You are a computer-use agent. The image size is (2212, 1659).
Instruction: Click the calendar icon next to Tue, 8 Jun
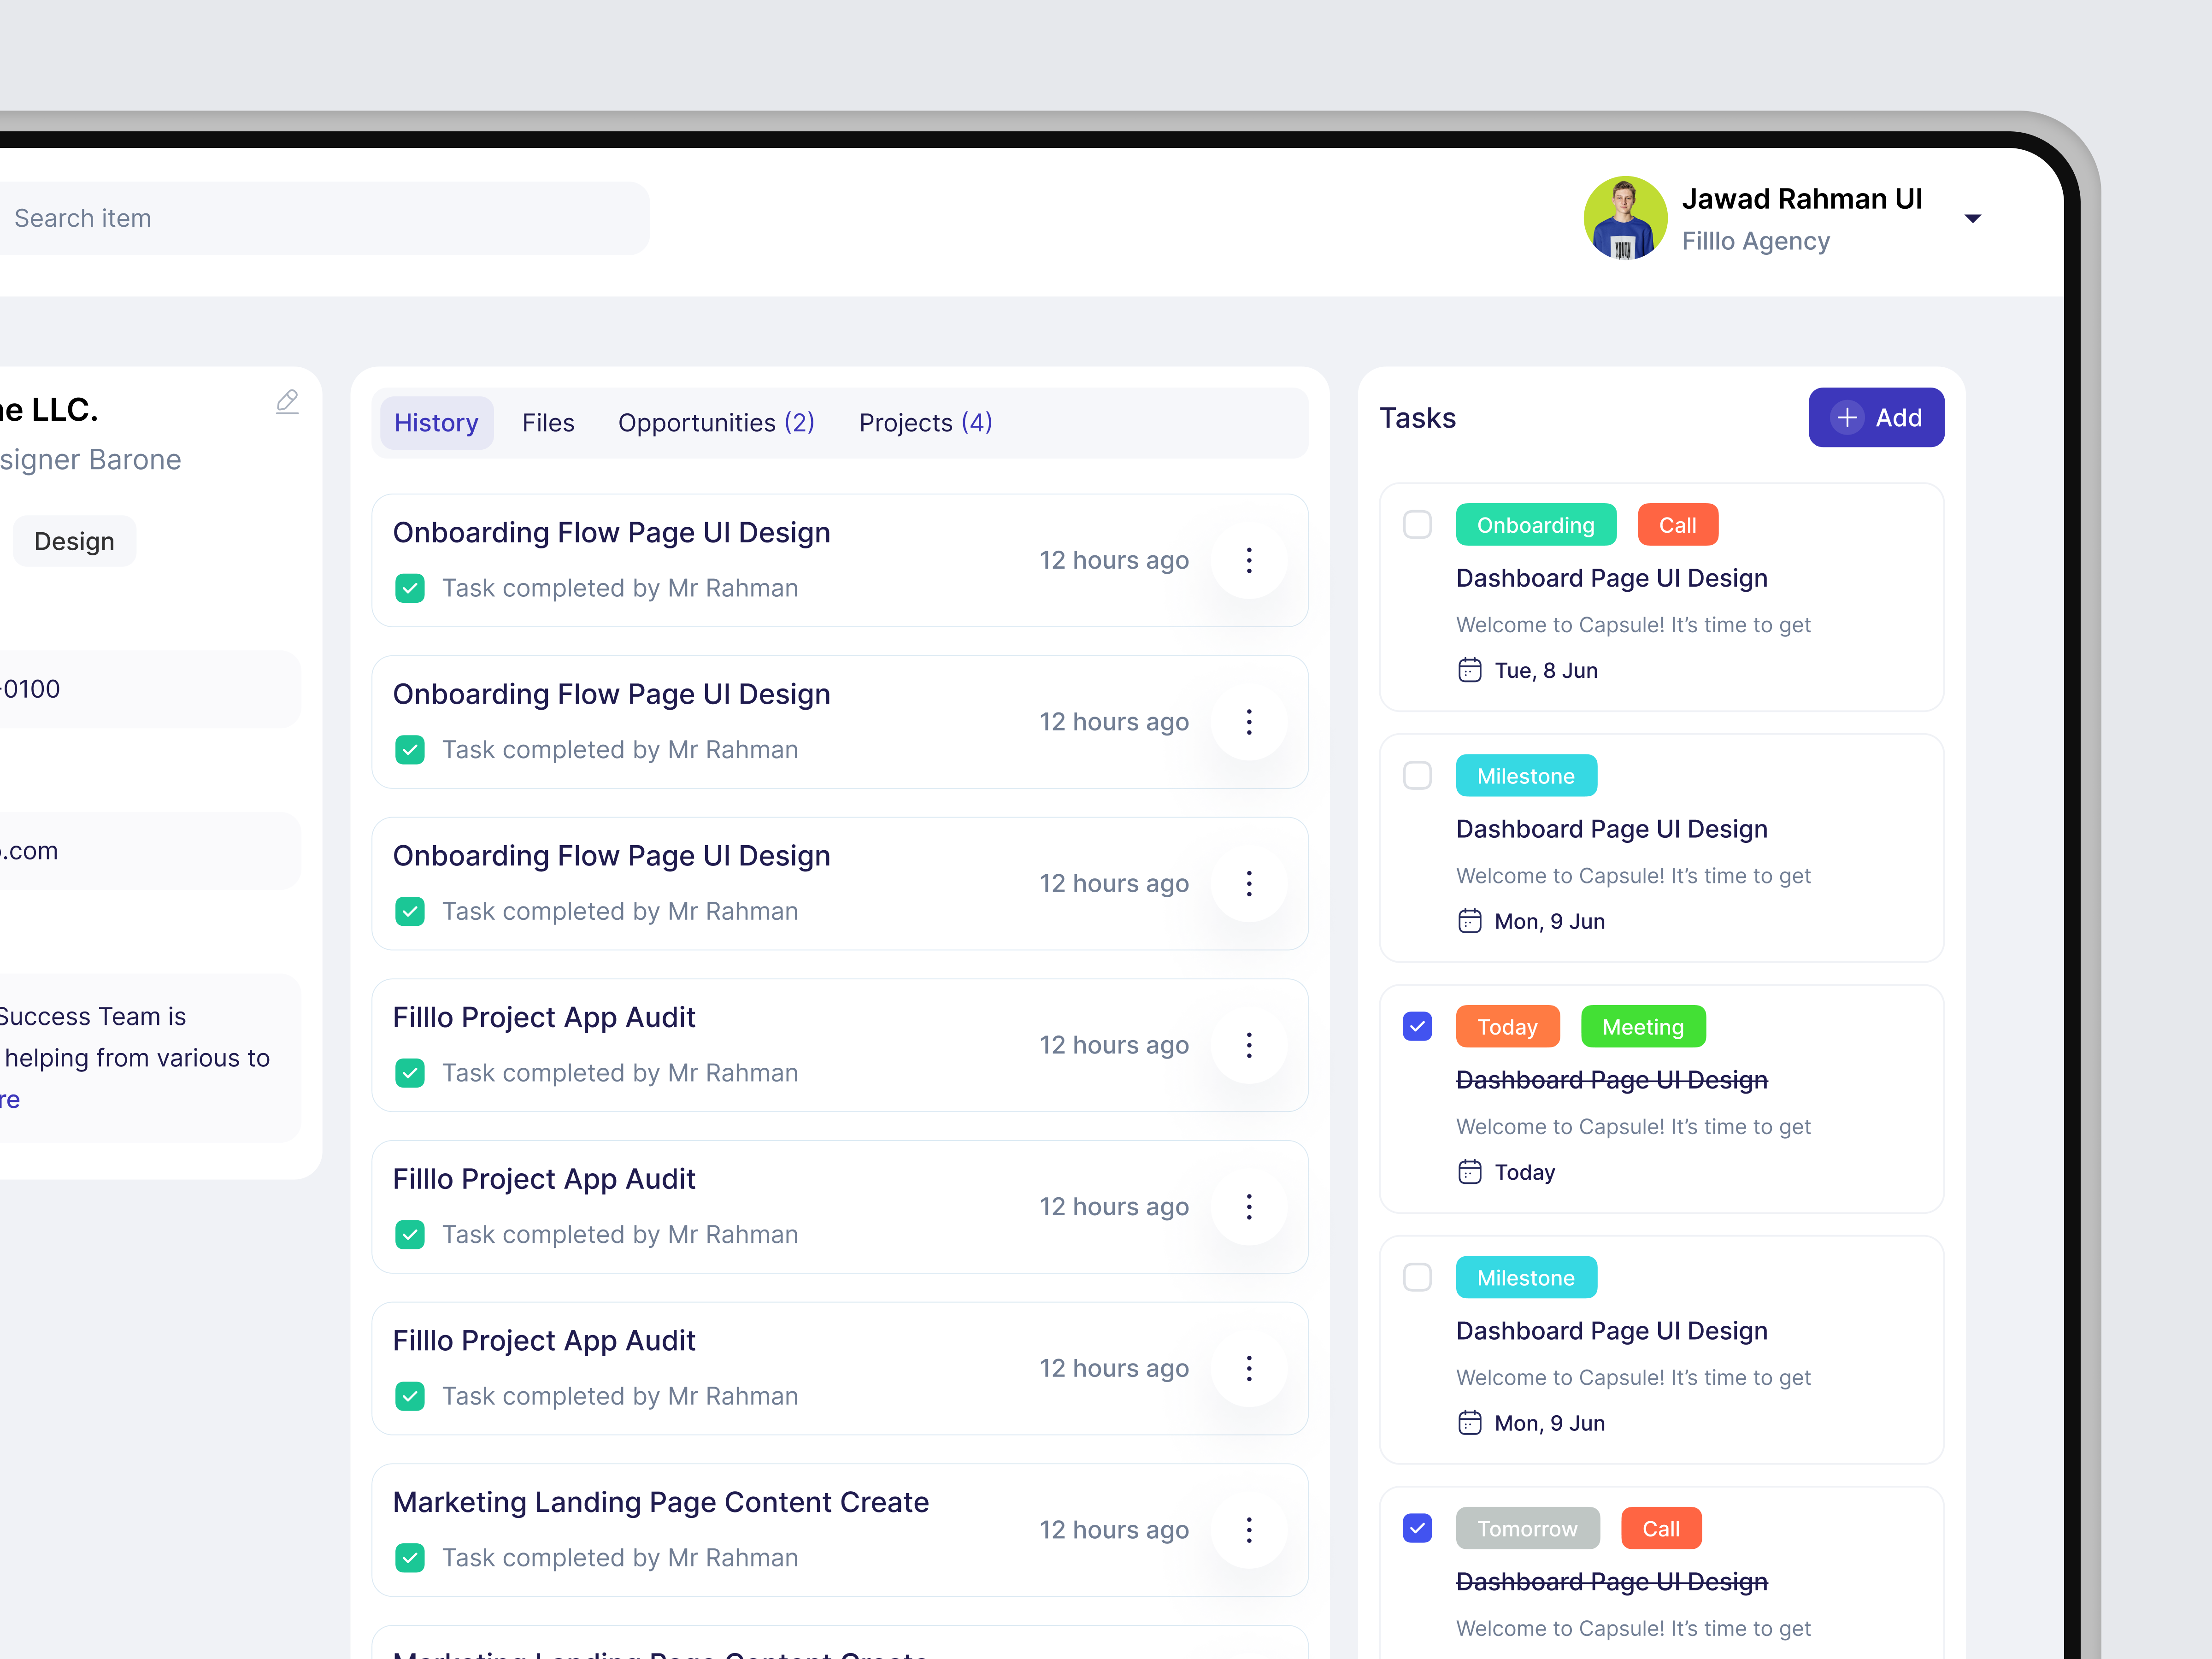[1470, 670]
